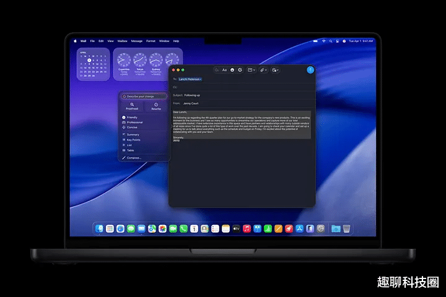
Task: Click the Compose... option
Action: 134,158
